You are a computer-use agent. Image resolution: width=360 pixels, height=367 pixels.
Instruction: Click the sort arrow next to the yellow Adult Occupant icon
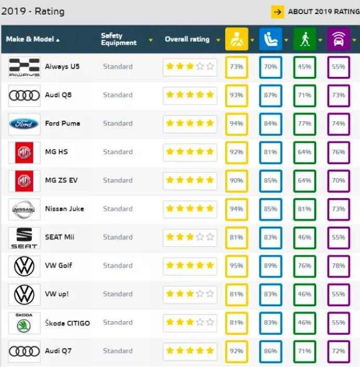252,40
